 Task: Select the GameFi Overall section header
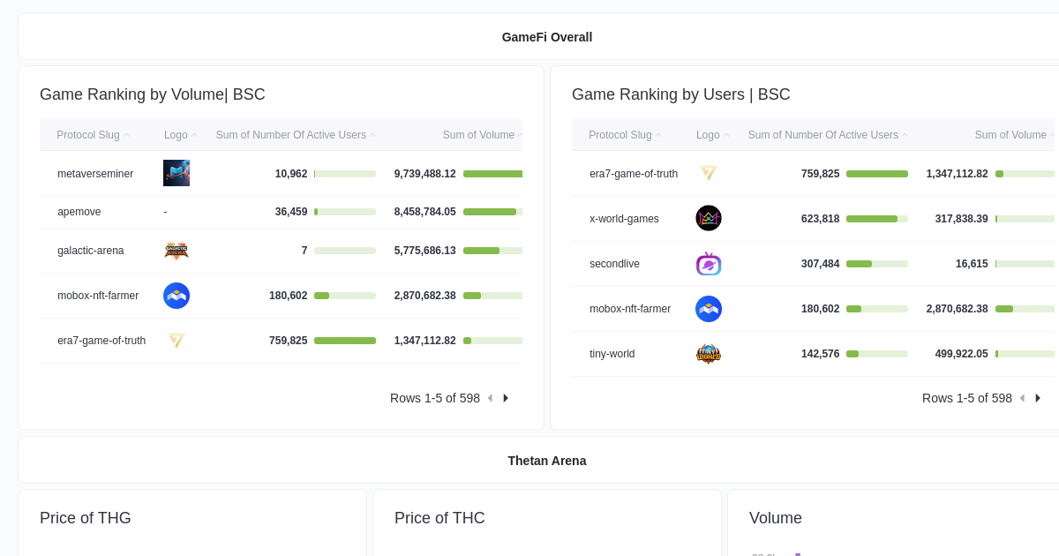[547, 37]
